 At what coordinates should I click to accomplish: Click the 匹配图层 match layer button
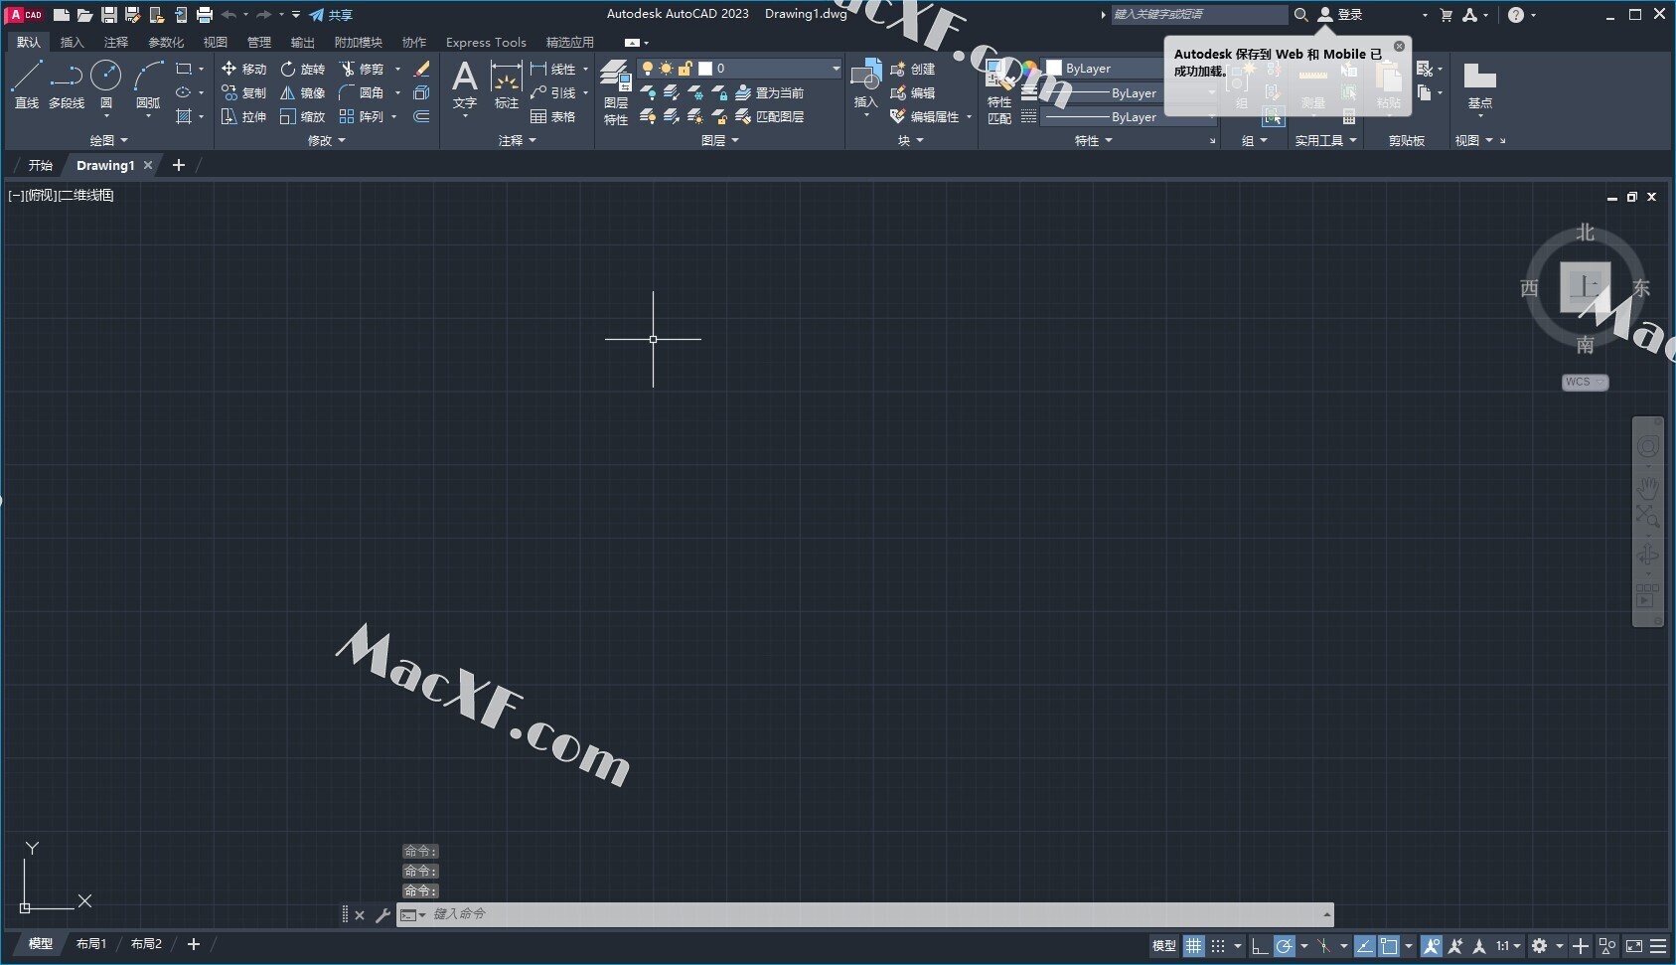(769, 116)
